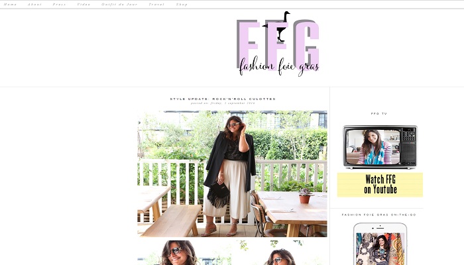Open the lower left sunglasses close-up photo
The image size is (464, 265).
[184, 252]
